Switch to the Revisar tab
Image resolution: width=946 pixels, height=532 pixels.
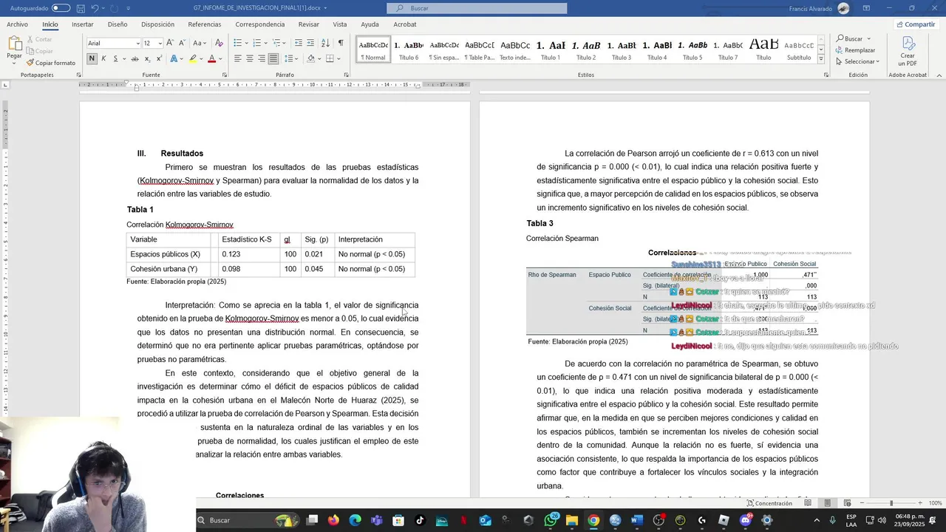pyautogui.click(x=309, y=24)
